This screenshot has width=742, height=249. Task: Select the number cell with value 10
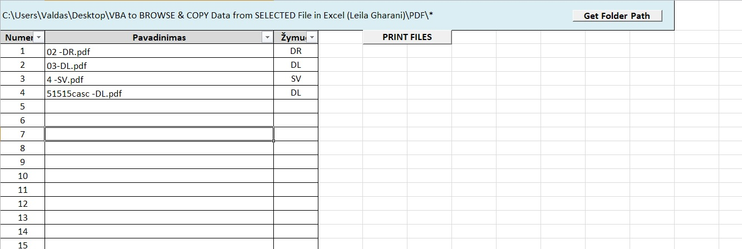pos(22,176)
